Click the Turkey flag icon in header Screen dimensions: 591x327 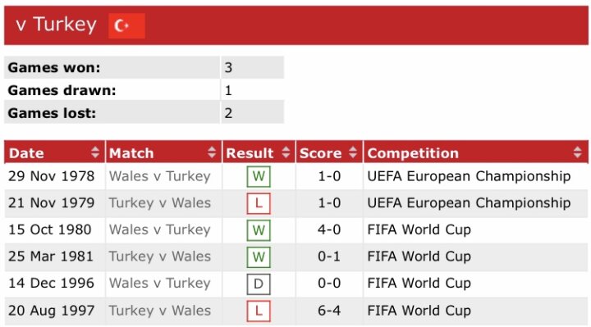[126, 25]
